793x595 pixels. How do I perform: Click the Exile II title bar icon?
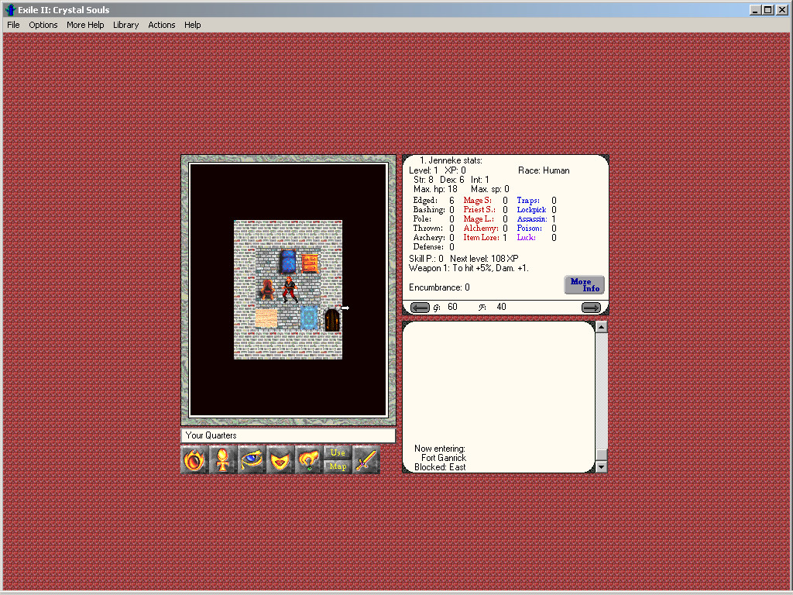pyautogui.click(x=10, y=10)
